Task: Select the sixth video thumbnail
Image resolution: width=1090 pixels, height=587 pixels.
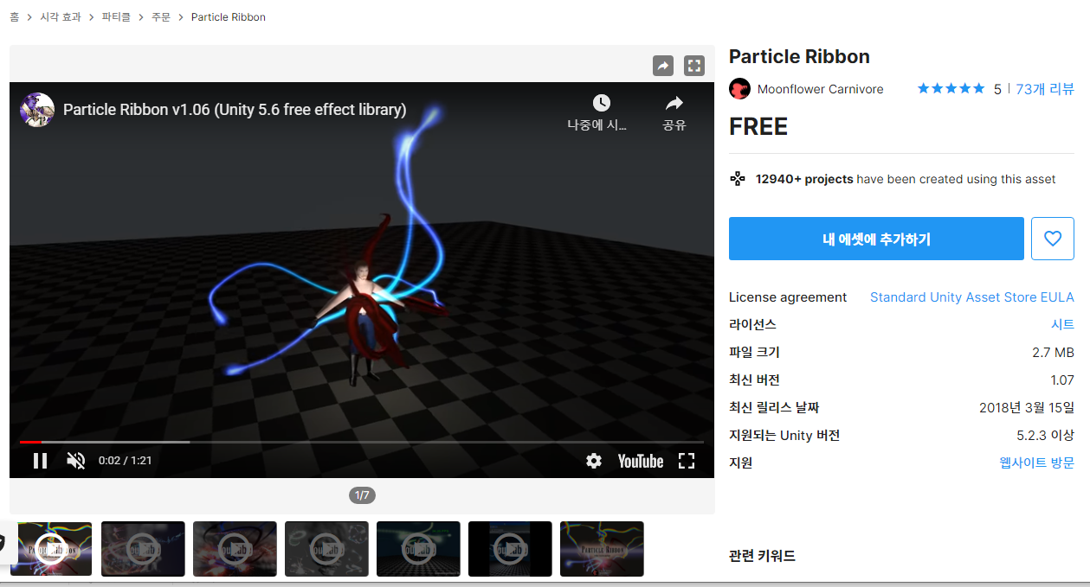Action: pos(510,549)
